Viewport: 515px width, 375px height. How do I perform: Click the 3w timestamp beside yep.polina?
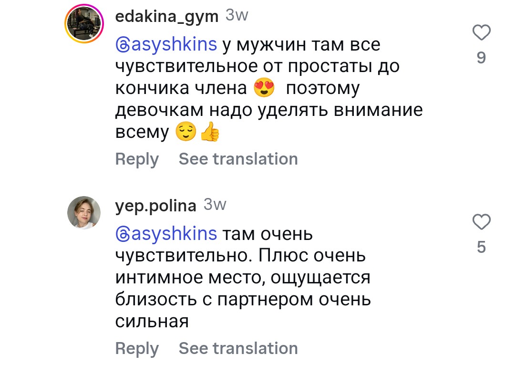pyautogui.click(x=215, y=205)
